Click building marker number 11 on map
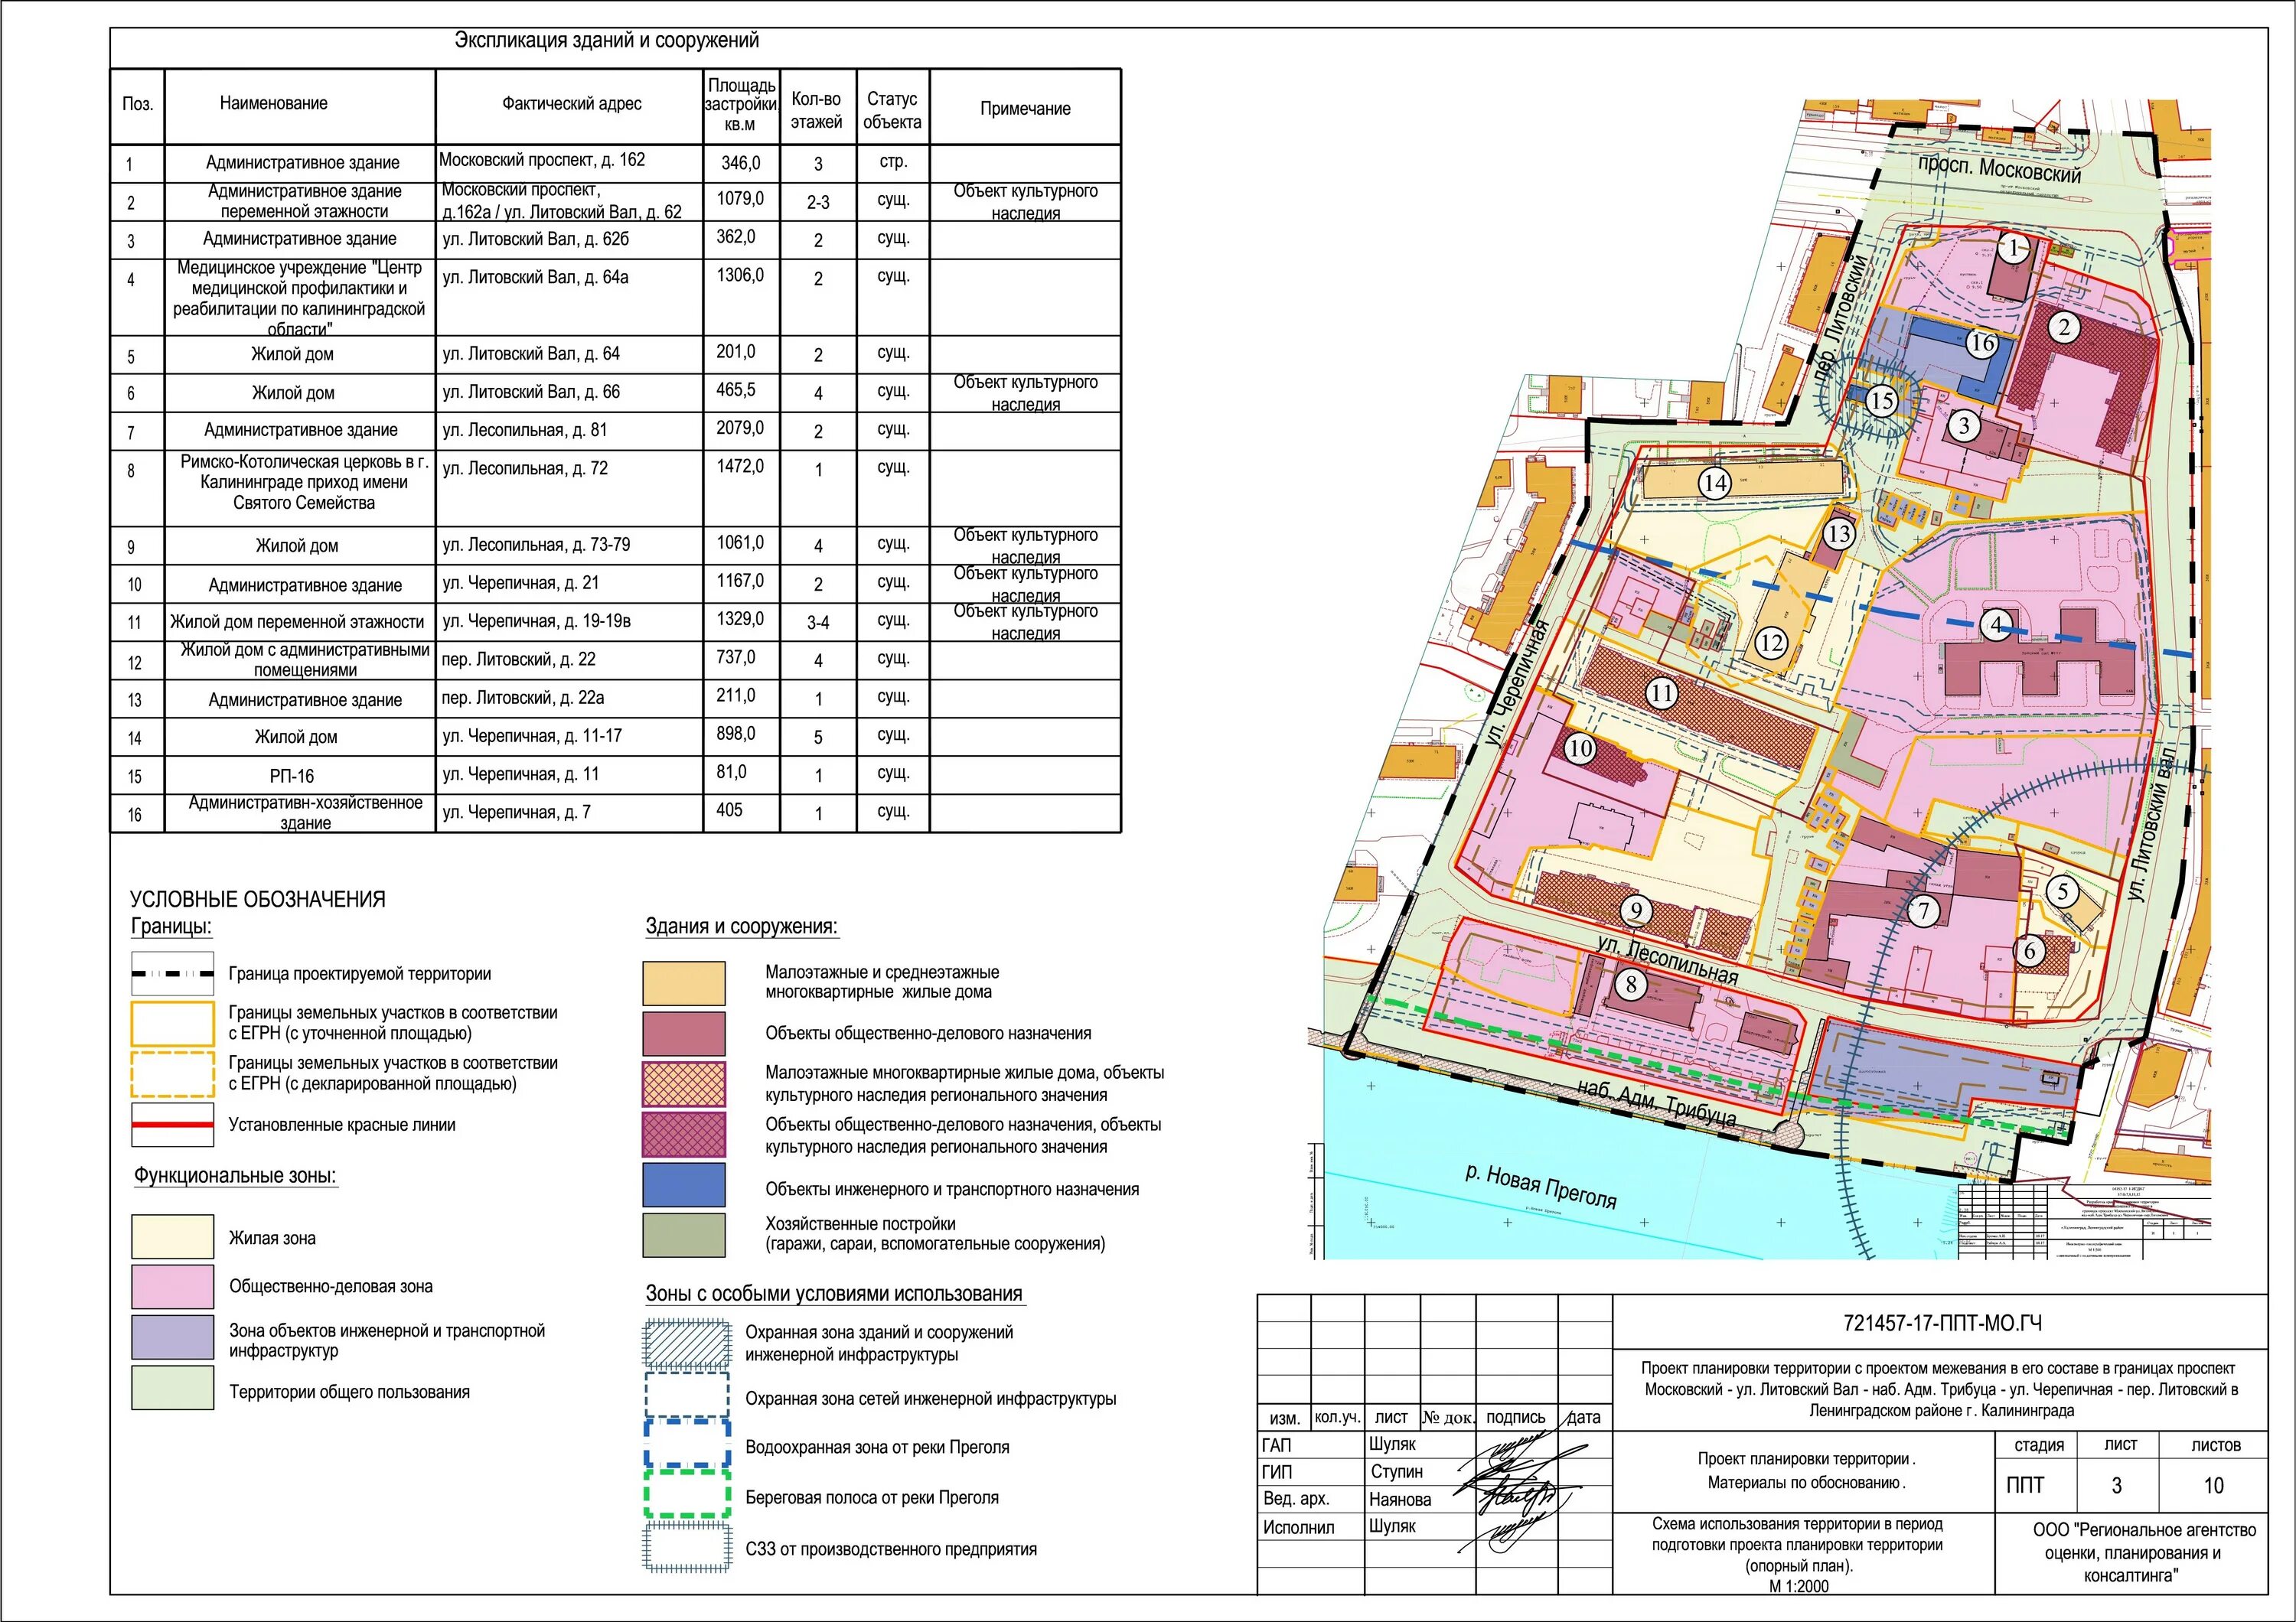This screenshot has height=1622, width=2296. (x=1662, y=692)
